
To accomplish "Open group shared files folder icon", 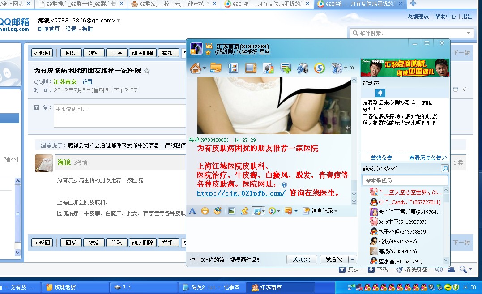I will click(x=216, y=68).
